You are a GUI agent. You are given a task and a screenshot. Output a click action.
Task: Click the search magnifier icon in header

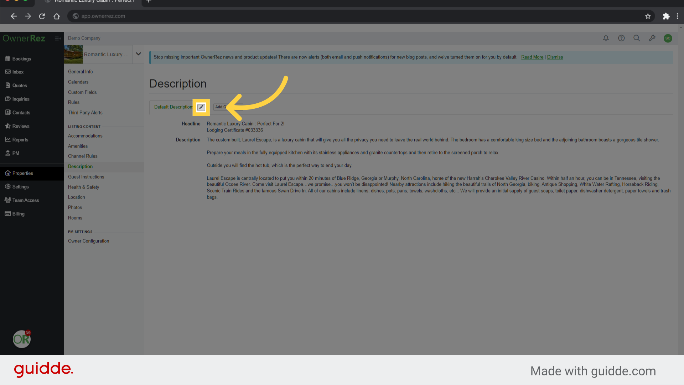click(637, 38)
